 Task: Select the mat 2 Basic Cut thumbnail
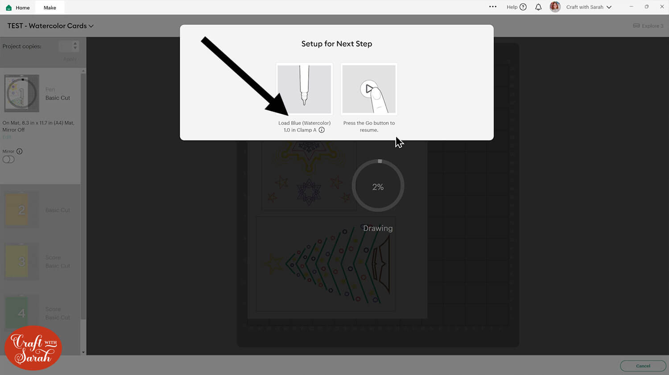click(x=22, y=210)
